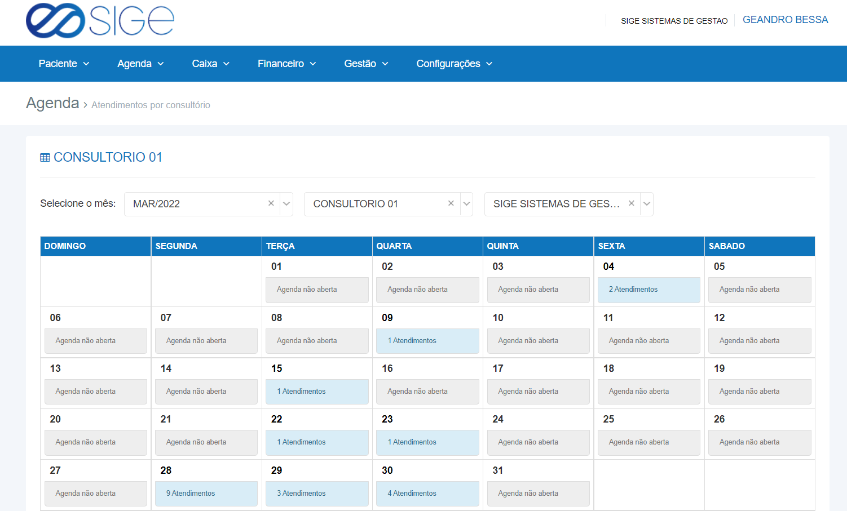Click Agenda não aberta on day 11

pos(649,341)
